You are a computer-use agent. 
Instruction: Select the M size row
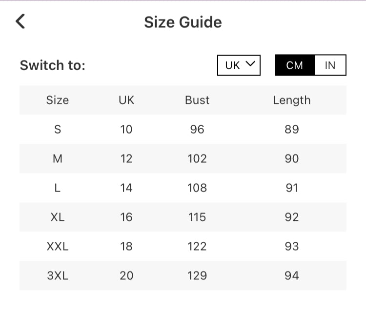point(58,159)
